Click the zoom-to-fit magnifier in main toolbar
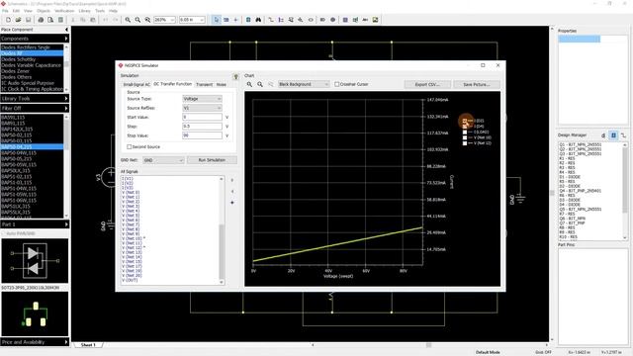Image resolution: width=633 pixels, height=356 pixels. click(147, 20)
